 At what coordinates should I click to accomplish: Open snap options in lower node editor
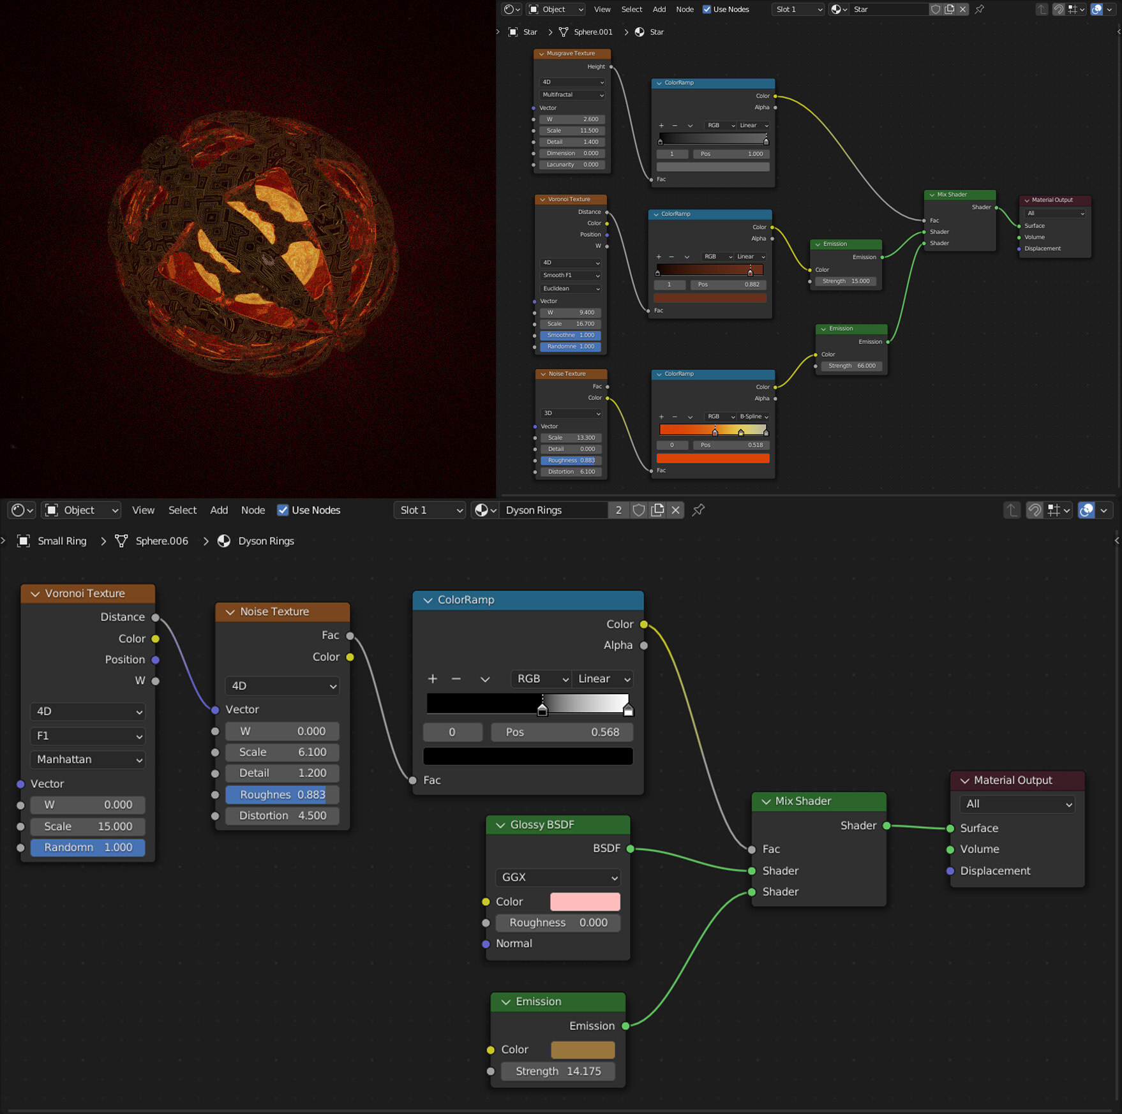[x=1060, y=510]
